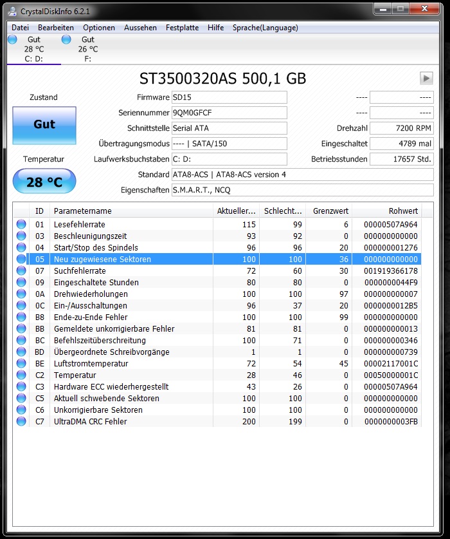450x539 pixels.
Task: Open the Festplatte menu
Action: coord(182,28)
